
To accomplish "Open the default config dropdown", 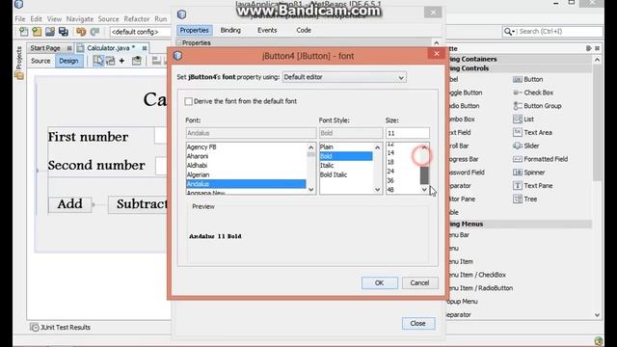I will (x=140, y=32).
